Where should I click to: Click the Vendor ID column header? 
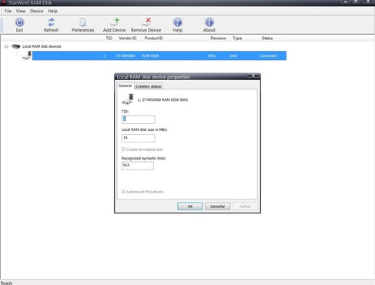(128, 38)
